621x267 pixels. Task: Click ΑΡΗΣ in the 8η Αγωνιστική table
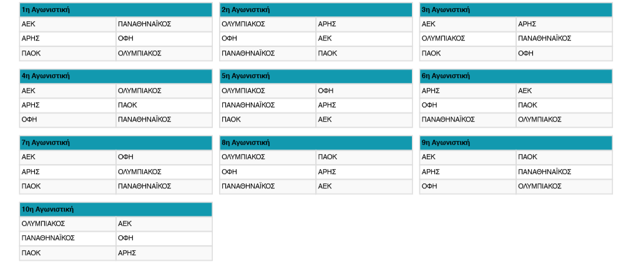click(327, 172)
